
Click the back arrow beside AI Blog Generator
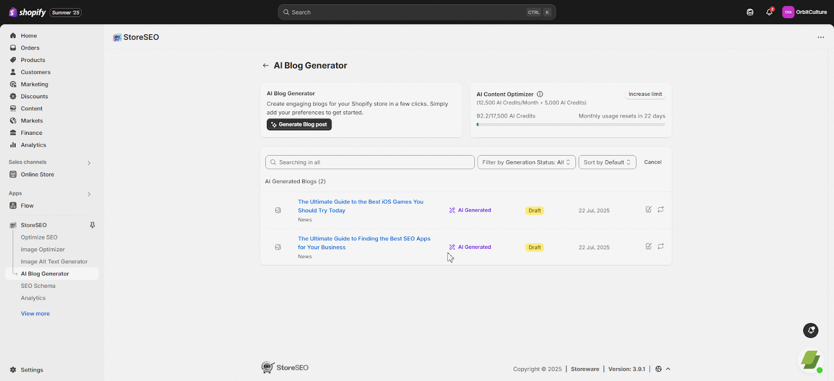[x=265, y=66]
